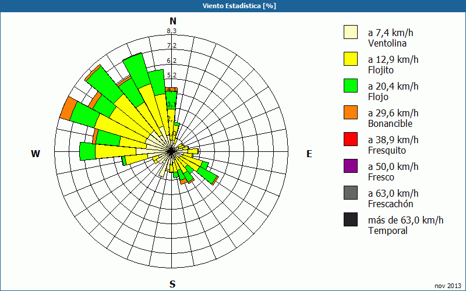Click the 'a 7,4 km/h' legend text

pos(390,33)
